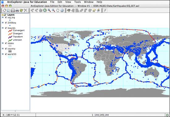Click the Layers root icon
This screenshot has height=117, width=170.
pos(5,15)
